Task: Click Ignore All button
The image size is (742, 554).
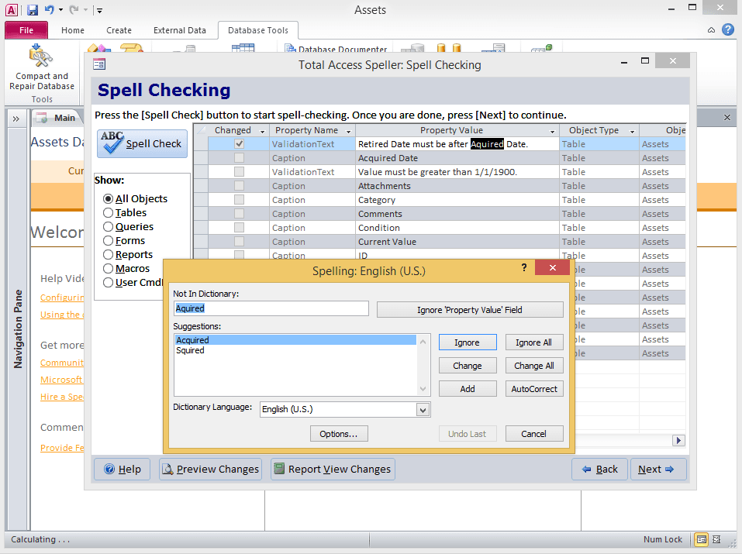Action: tap(534, 342)
